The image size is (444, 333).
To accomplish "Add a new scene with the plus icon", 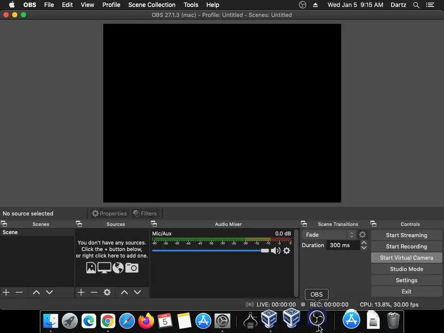I will [x=6, y=292].
